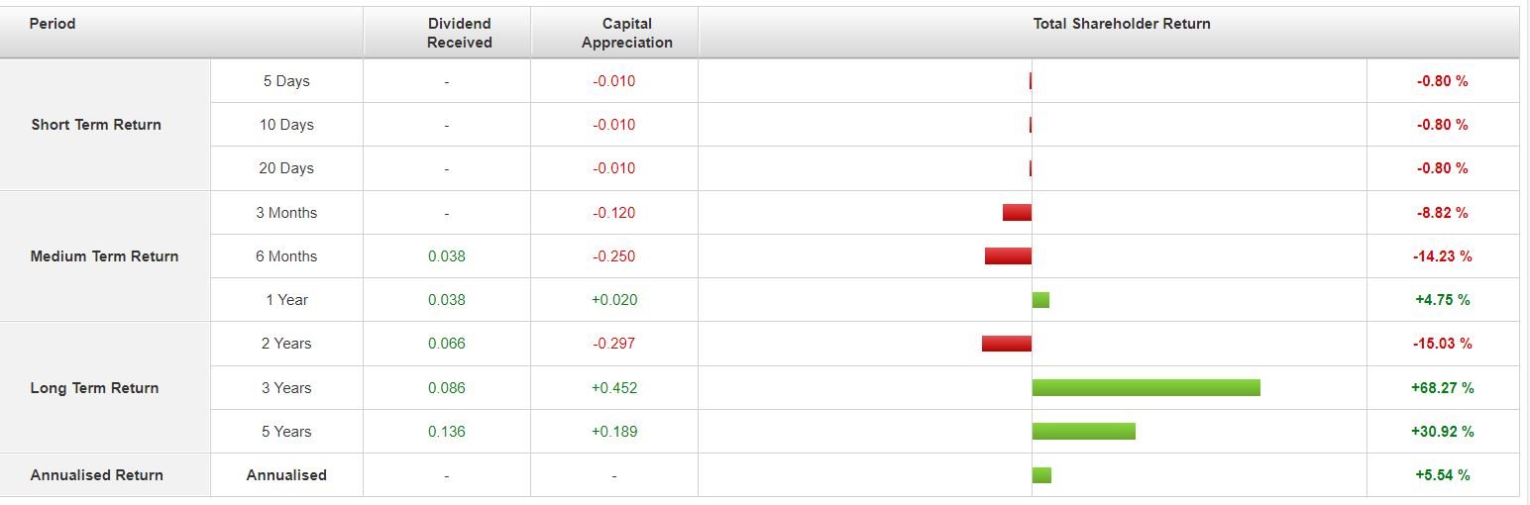Select the Short Term Return row label

click(96, 125)
